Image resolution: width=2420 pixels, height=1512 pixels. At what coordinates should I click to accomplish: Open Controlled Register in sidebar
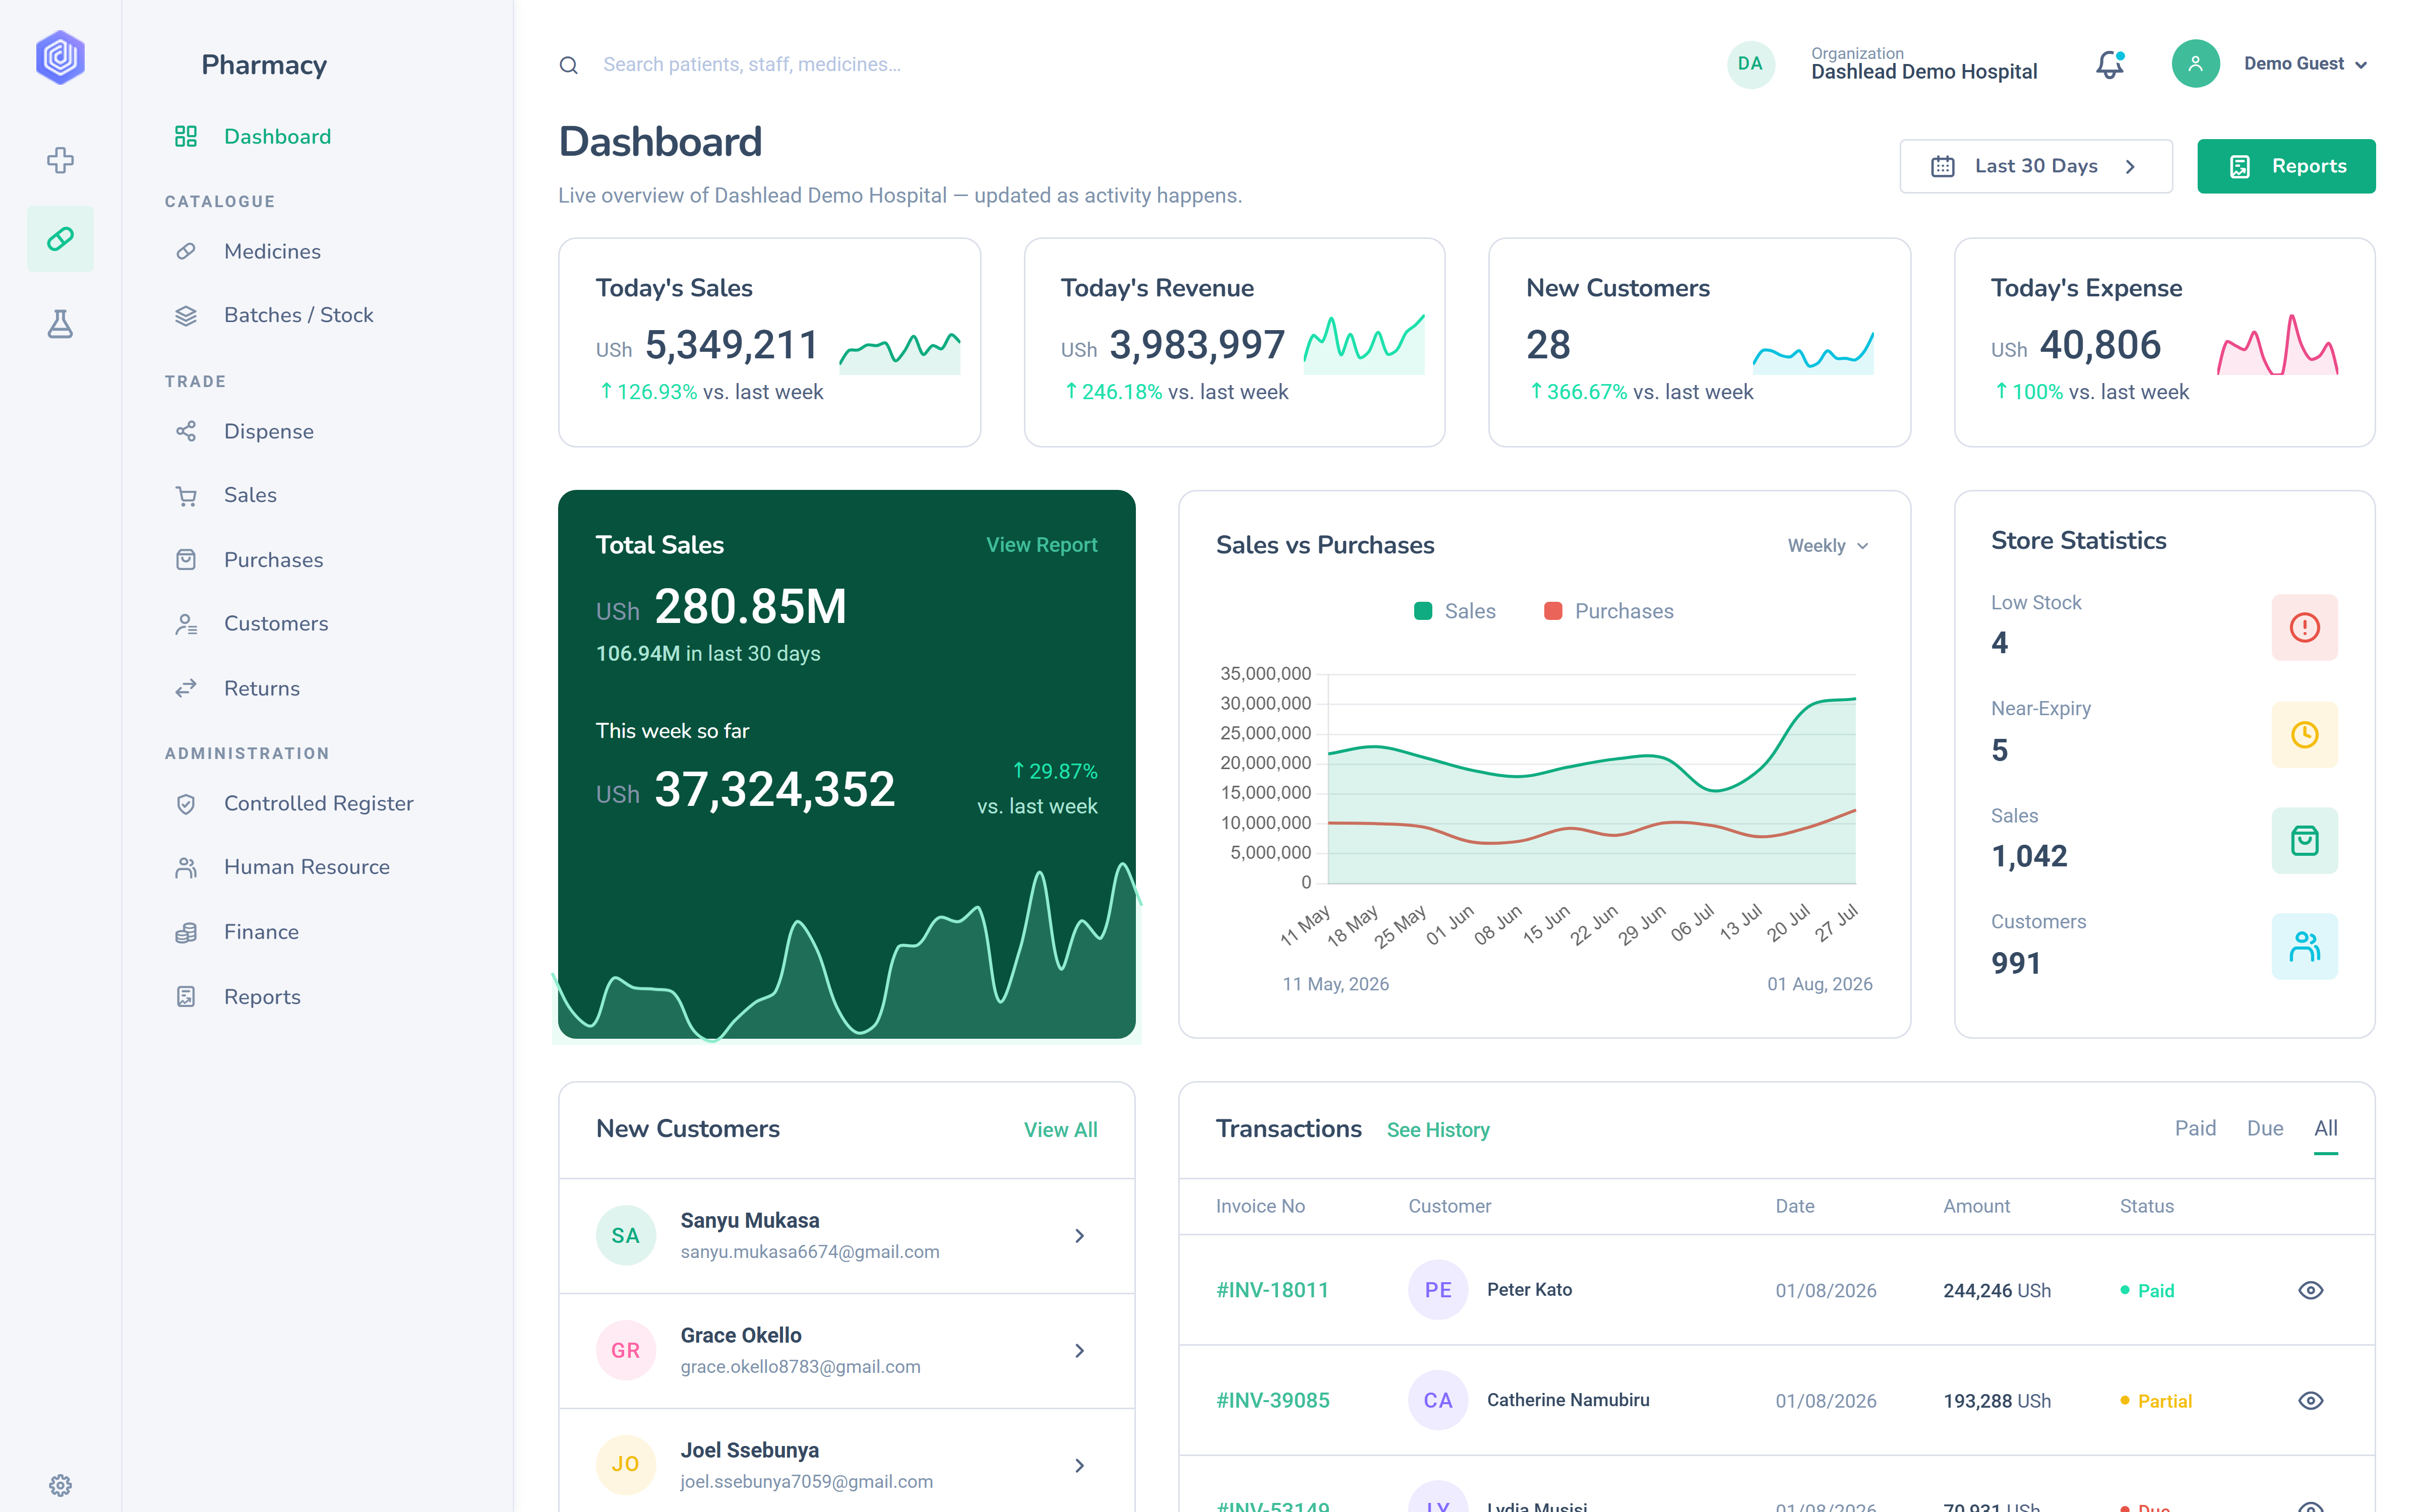click(318, 803)
